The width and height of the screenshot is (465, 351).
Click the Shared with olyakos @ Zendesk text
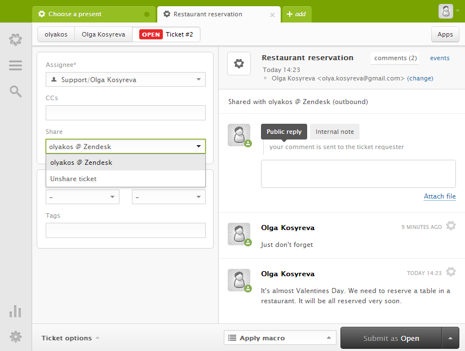tap(298, 102)
